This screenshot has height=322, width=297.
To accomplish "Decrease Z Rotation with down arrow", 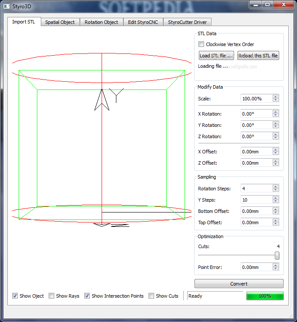I will coord(276,138).
